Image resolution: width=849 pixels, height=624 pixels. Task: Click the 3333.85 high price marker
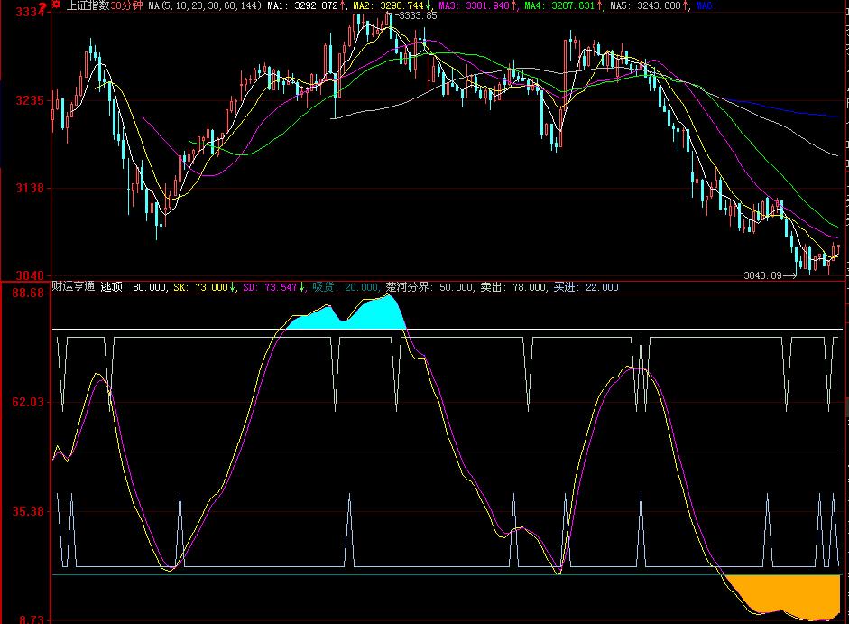418,16
